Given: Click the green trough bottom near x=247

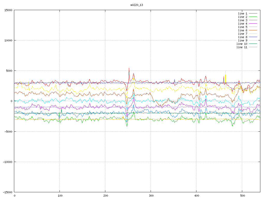Looking at the screenshot, I should click(x=127, y=126).
